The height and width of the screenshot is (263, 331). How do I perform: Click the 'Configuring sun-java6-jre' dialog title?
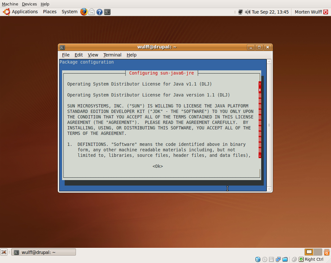162,73
